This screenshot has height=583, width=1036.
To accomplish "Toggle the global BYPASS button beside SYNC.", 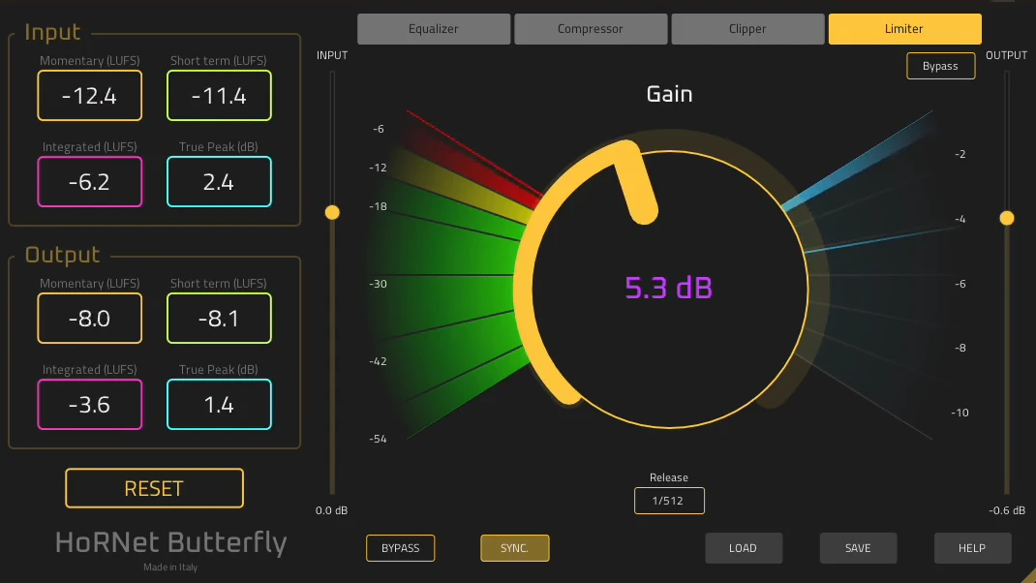I will [401, 548].
